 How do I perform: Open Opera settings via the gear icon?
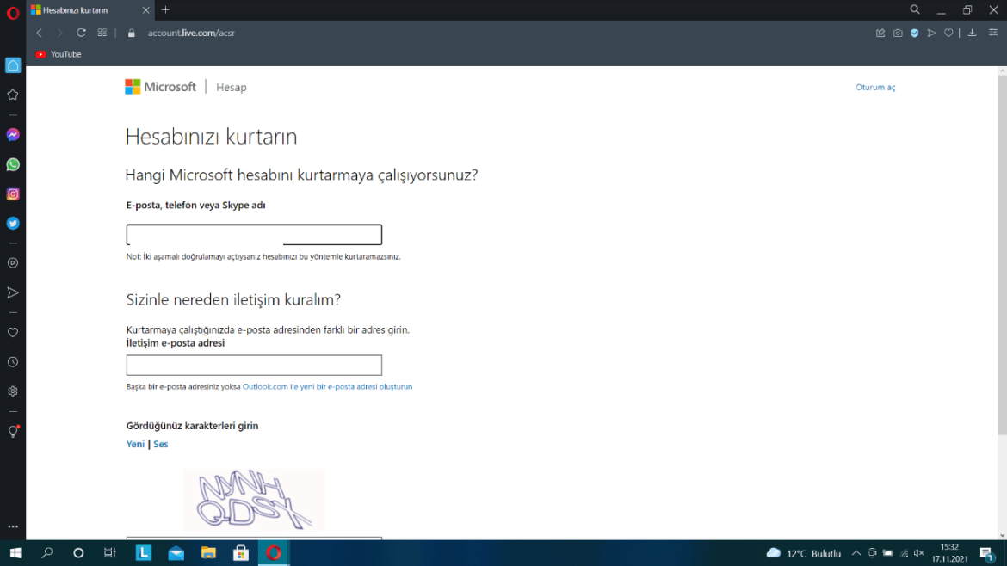[x=12, y=391]
